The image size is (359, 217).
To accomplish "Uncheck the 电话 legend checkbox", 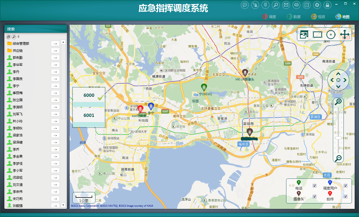I will pos(314,186).
